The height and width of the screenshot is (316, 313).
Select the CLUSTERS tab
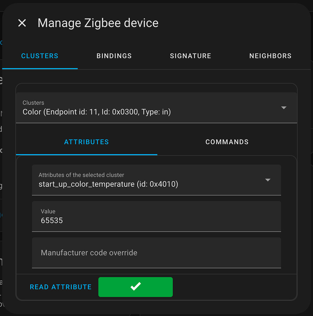pos(39,56)
